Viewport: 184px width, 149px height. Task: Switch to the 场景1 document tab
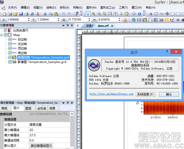[x=90, y=26]
